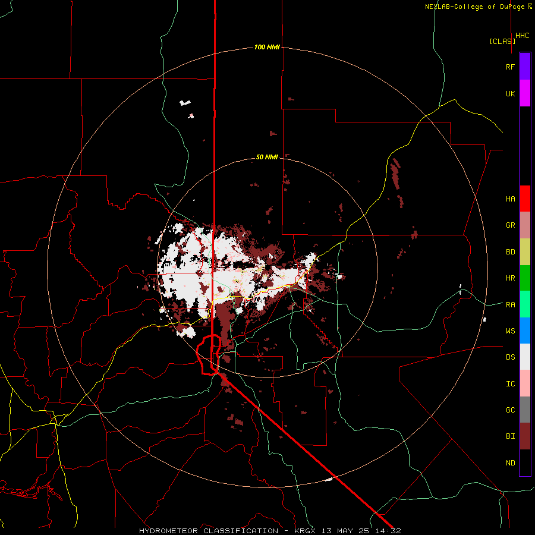The height and width of the screenshot is (535, 535).
Task: Click the ND no data legend swatch
Action: click(x=525, y=462)
